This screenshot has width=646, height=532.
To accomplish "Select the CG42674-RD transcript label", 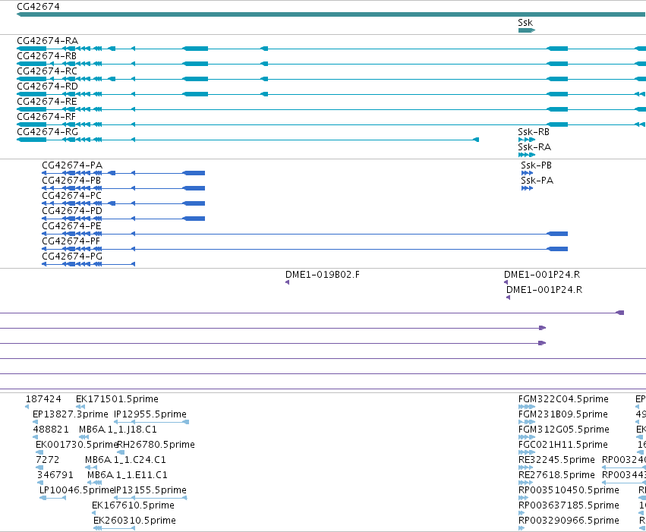I will click(x=47, y=87).
